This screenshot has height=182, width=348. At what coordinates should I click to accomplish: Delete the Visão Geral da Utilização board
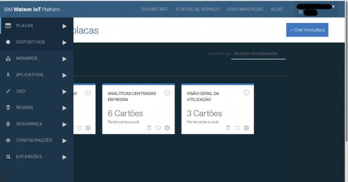click(228, 128)
